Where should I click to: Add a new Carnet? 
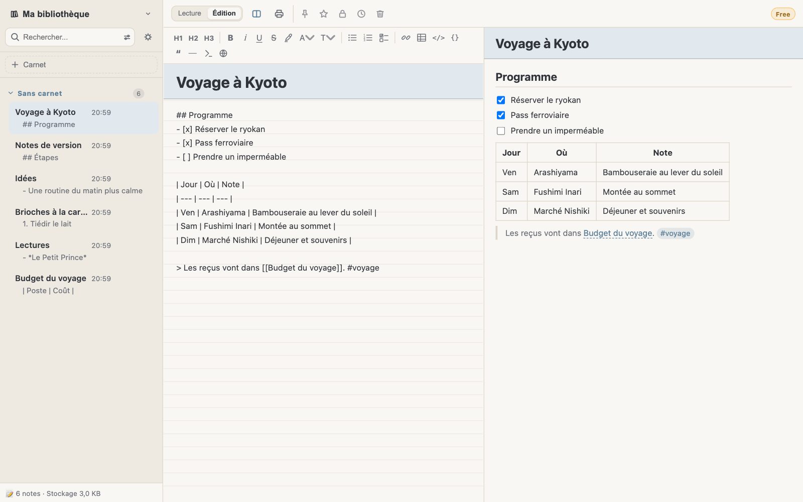(x=81, y=65)
